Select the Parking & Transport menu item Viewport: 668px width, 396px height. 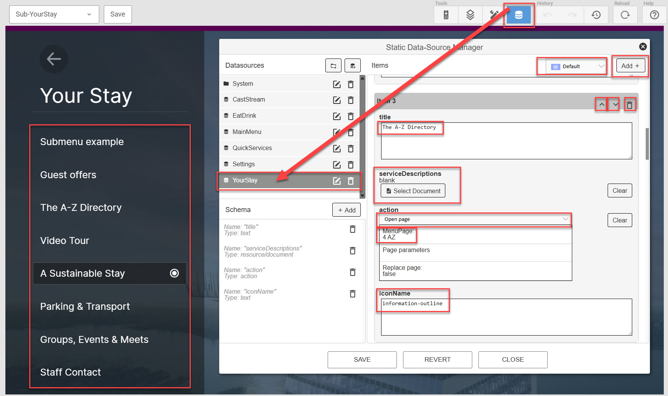click(85, 306)
